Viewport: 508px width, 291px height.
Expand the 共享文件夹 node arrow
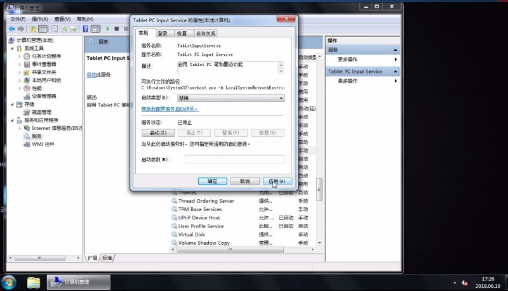(20, 72)
